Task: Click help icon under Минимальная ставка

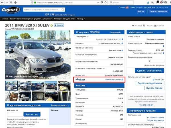Action: pos(163,46)
